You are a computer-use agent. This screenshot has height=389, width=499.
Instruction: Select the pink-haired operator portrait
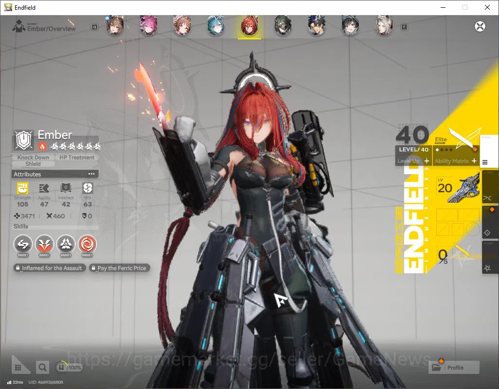click(x=148, y=26)
